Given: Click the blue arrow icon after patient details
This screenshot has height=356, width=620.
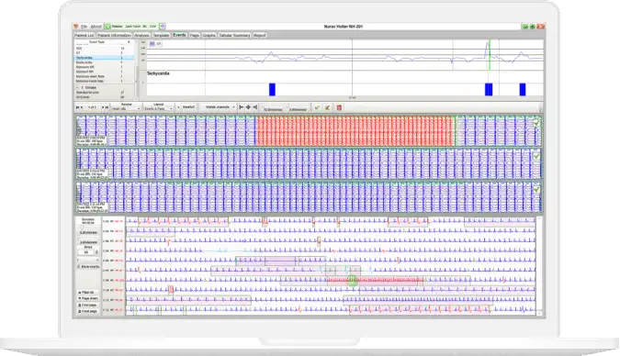Looking at the screenshot, I should [x=162, y=27].
